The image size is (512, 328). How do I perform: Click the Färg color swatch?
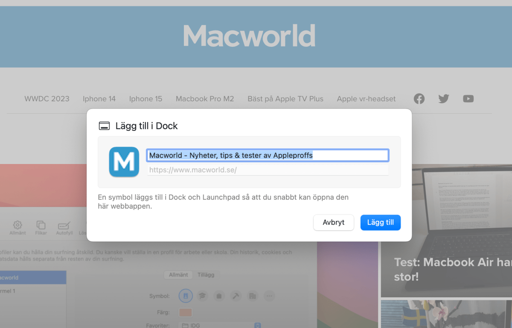click(x=185, y=312)
